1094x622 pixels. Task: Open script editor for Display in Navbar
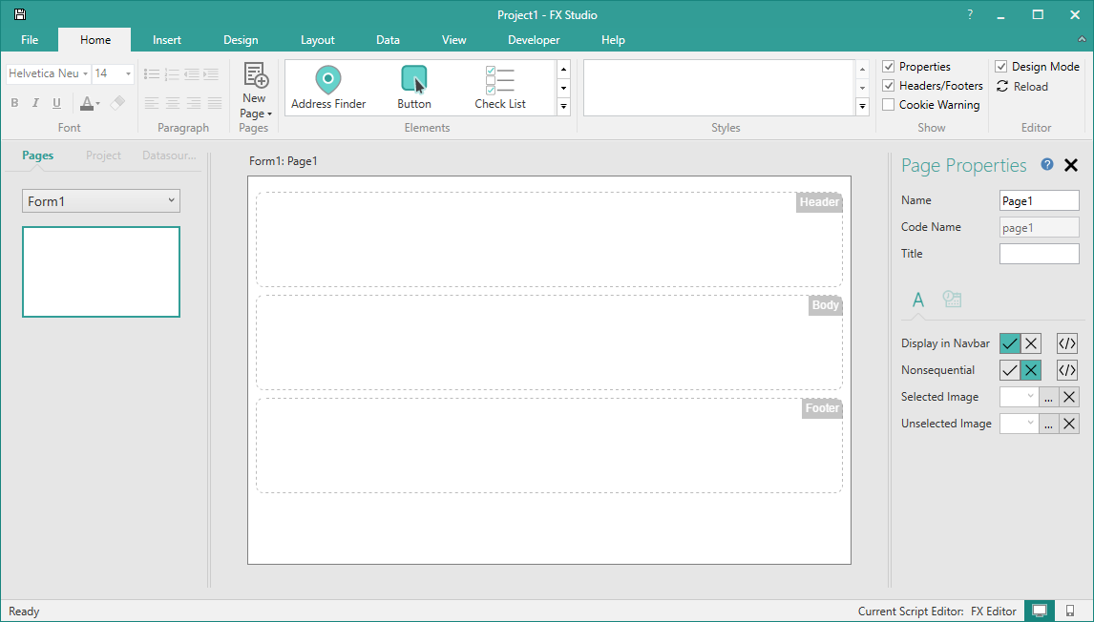click(x=1067, y=343)
